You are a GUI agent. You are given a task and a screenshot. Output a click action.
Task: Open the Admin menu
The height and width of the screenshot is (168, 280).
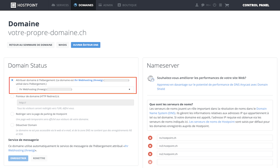tap(106, 5)
